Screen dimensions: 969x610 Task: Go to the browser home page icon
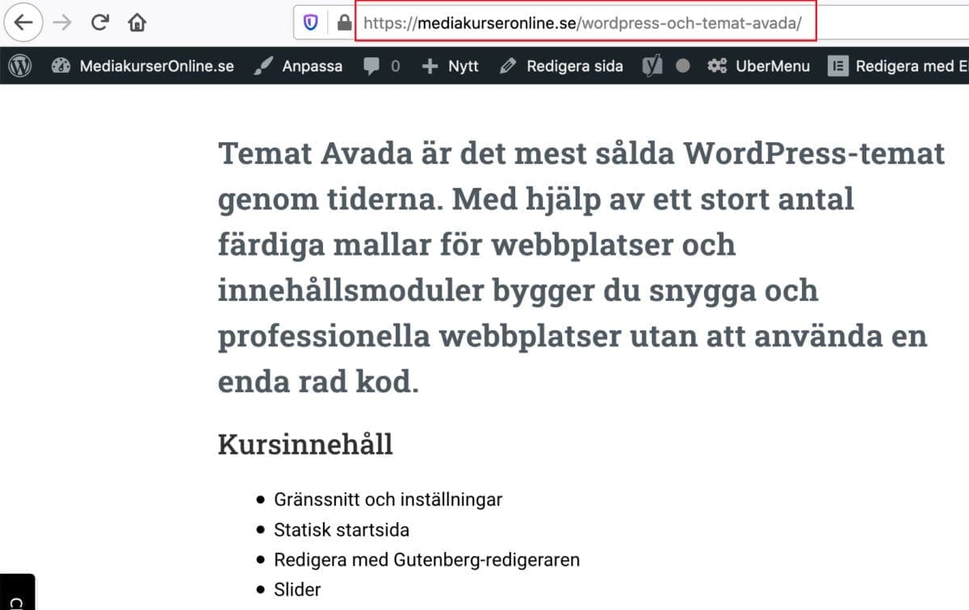[136, 23]
